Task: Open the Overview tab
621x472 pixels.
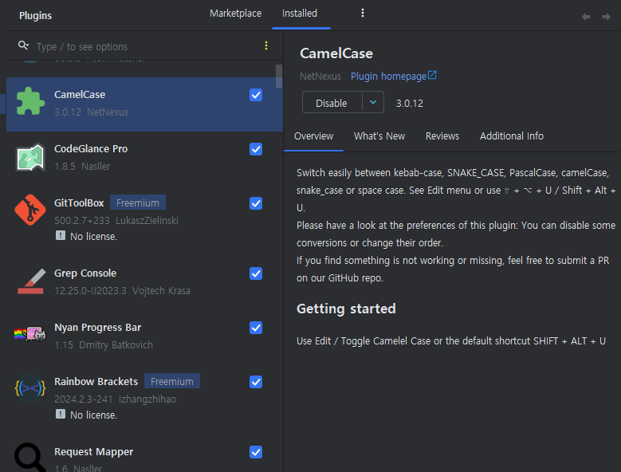Action: click(313, 136)
